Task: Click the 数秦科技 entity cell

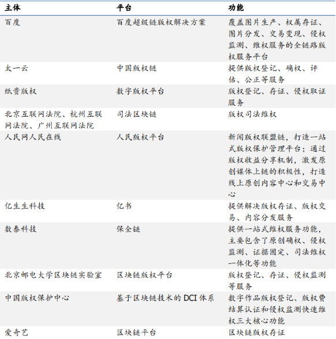Action: [21, 229]
